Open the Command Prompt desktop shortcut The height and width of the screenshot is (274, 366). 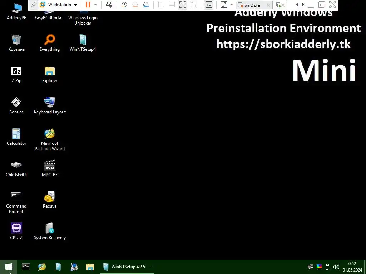(x=16, y=203)
